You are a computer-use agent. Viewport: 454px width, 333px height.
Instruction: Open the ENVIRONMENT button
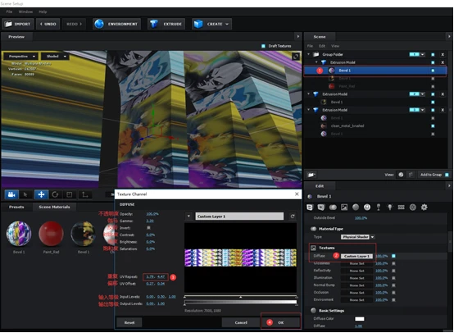117,24
